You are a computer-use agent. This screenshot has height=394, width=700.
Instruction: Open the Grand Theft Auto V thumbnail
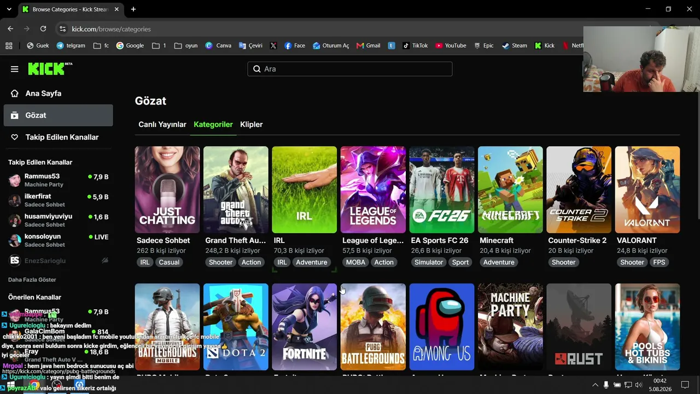(236, 189)
